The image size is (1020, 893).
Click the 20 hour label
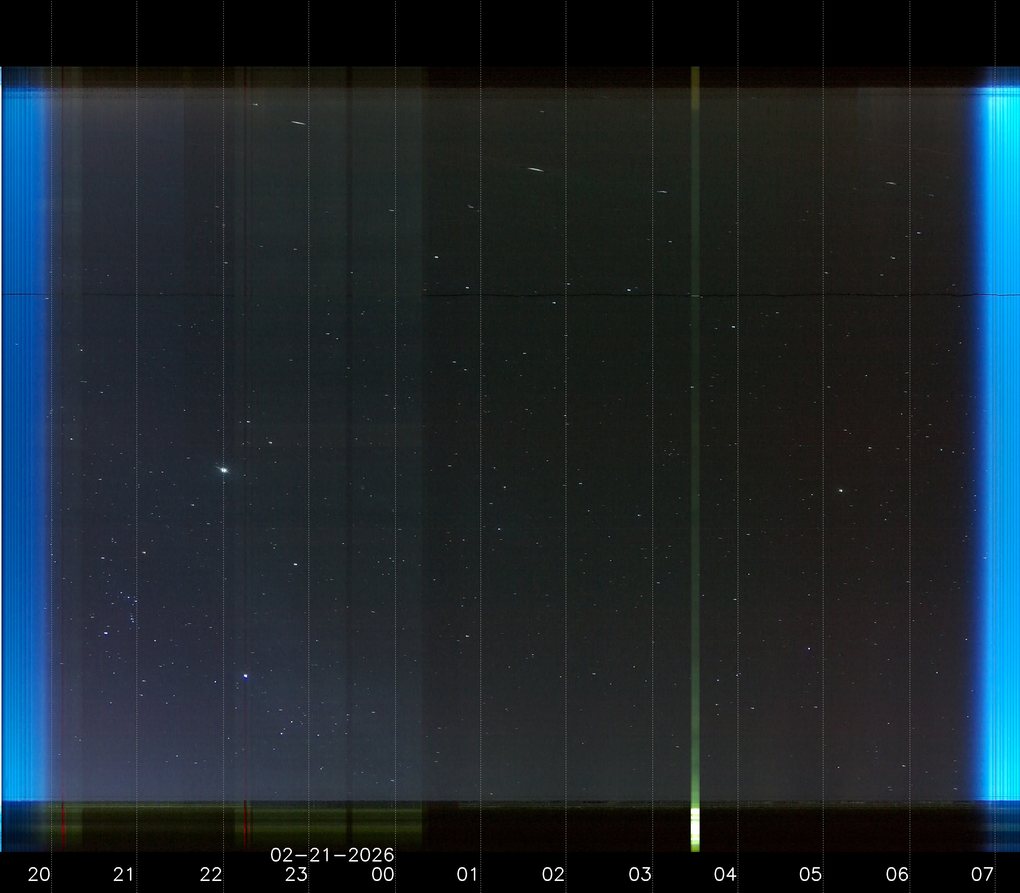click(39, 874)
